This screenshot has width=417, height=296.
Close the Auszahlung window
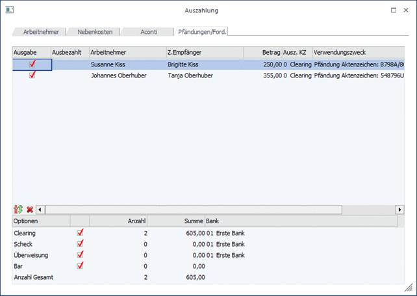tap(406, 10)
